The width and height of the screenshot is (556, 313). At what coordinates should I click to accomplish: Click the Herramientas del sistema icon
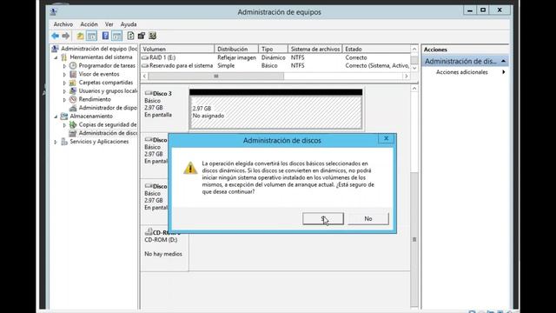point(64,57)
